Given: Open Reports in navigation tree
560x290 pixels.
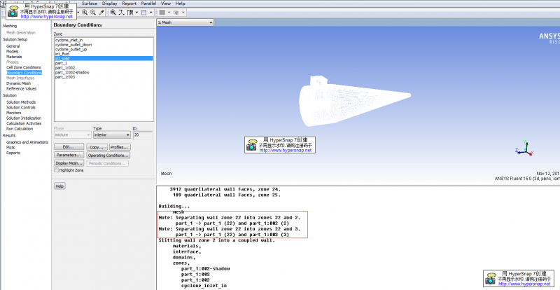Looking at the screenshot, I should click(x=13, y=153).
